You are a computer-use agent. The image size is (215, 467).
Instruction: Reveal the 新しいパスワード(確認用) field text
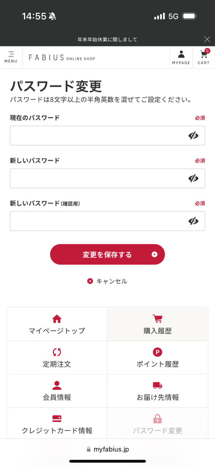click(193, 221)
